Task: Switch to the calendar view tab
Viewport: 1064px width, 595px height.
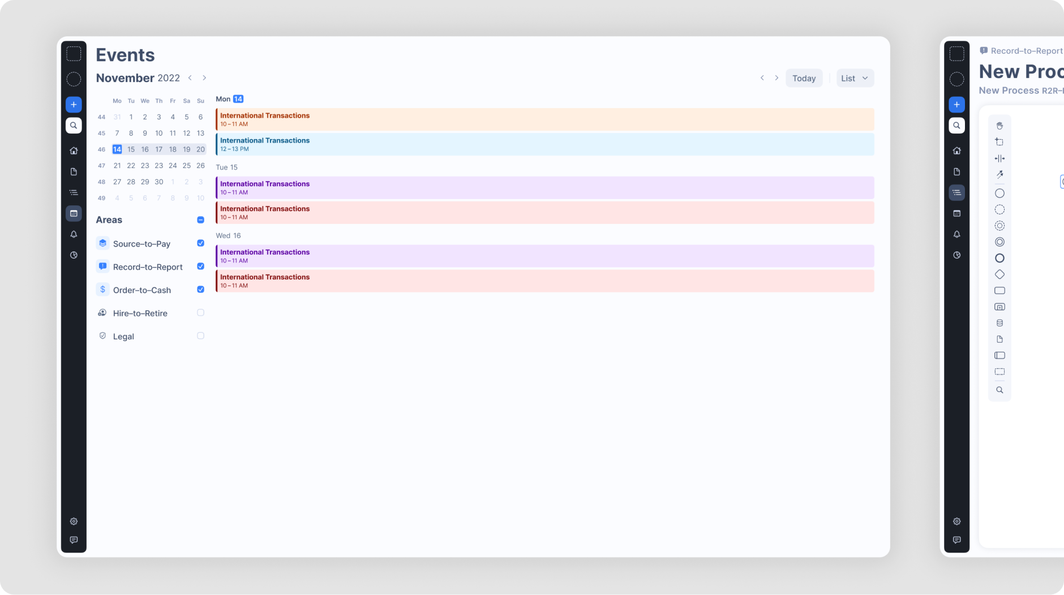Action: click(74, 213)
